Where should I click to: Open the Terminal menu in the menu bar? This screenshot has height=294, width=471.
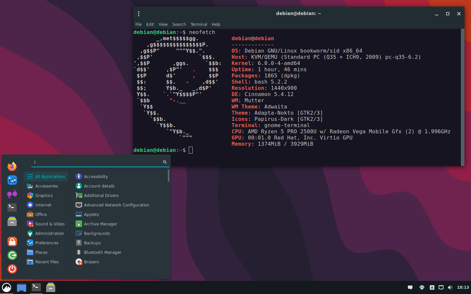click(199, 24)
